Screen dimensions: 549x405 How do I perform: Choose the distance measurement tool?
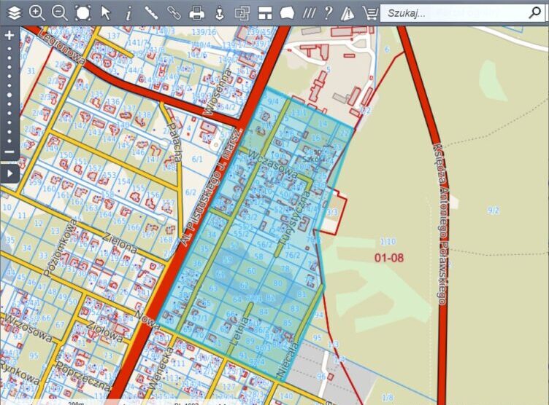click(151, 12)
